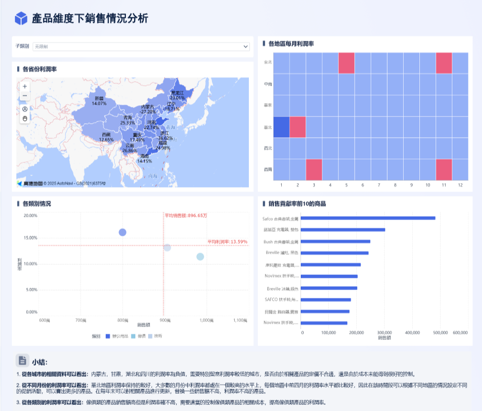Click red heatmap cell for 華北 month 2
The height and width of the screenshot is (411, 482).
coord(297,127)
